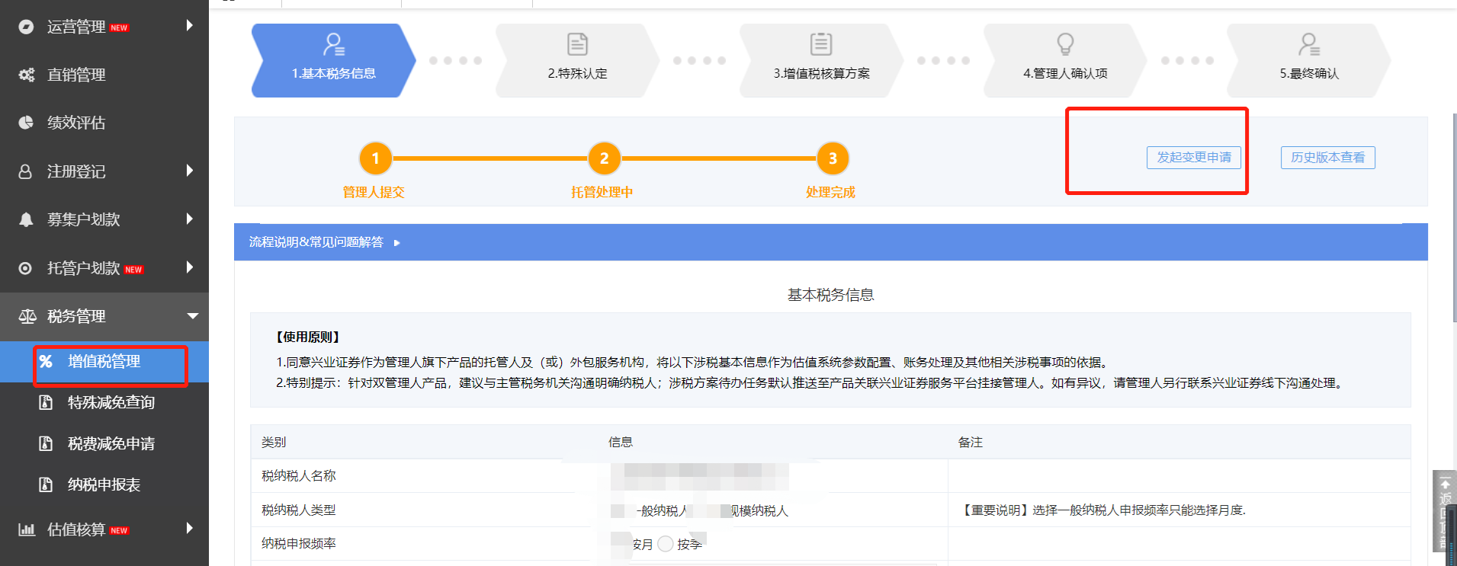The width and height of the screenshot is (1457, 566).
Task: Click the 运营管理 sidebar icon
Action: [x=26, y=27]
